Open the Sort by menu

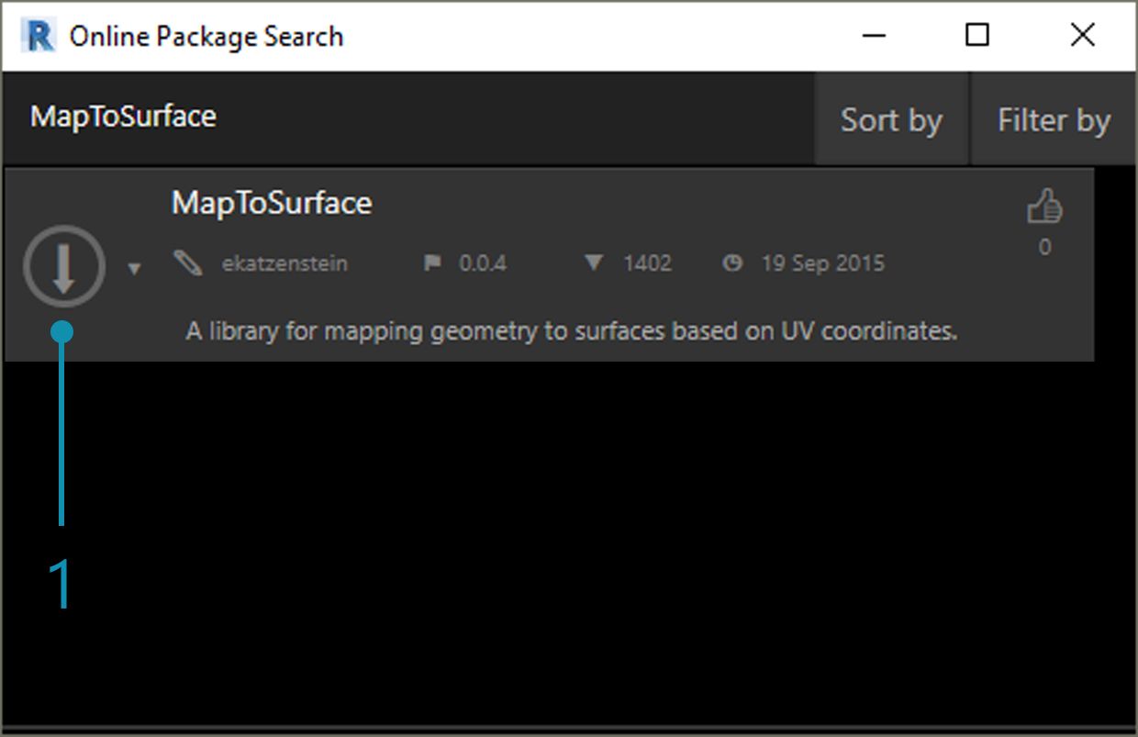tap(891, 120)
